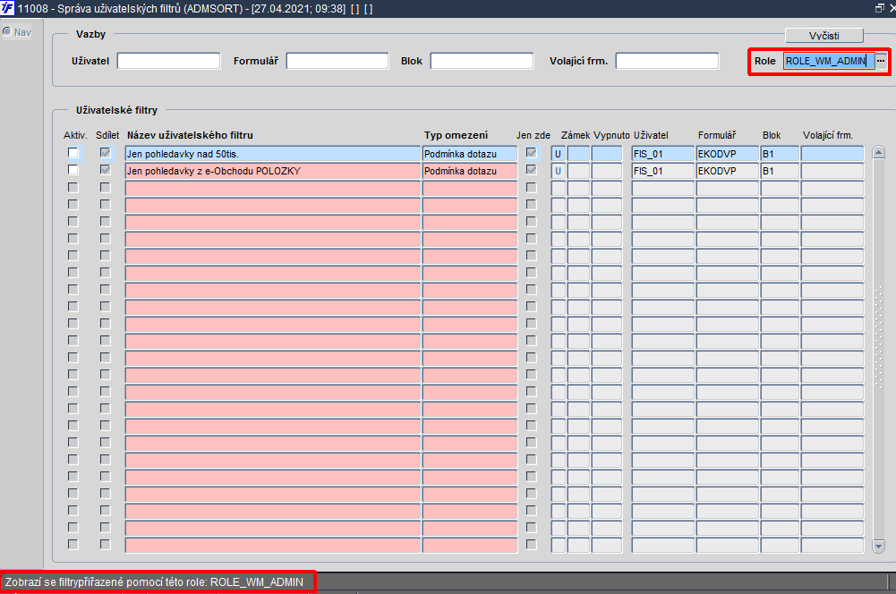
Task: Click B1 block cell in the first row
Action: pos(780,154)
